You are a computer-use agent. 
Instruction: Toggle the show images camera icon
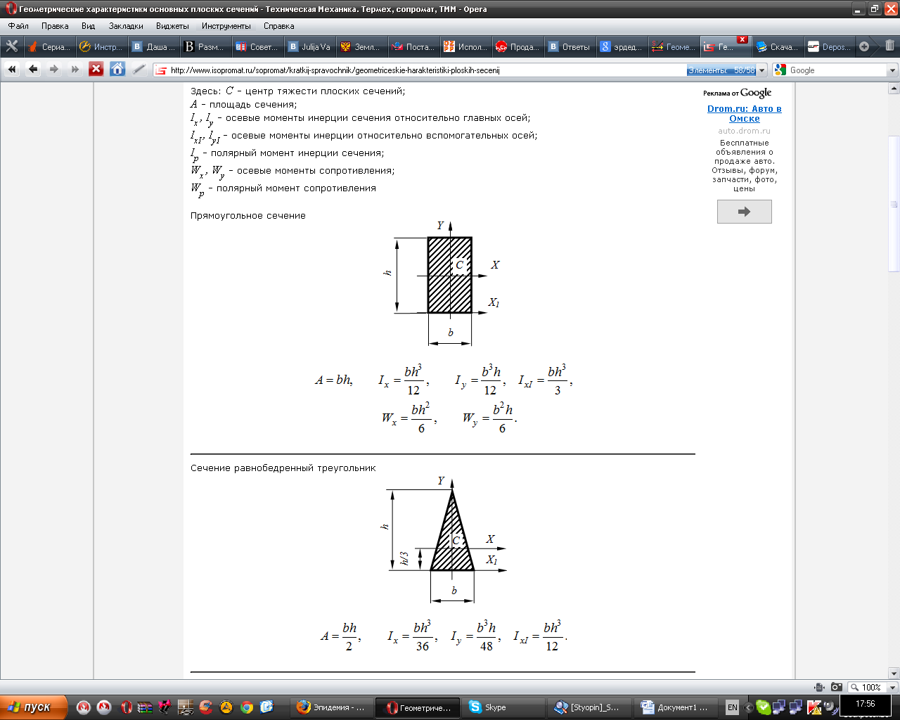click(836, 687)
